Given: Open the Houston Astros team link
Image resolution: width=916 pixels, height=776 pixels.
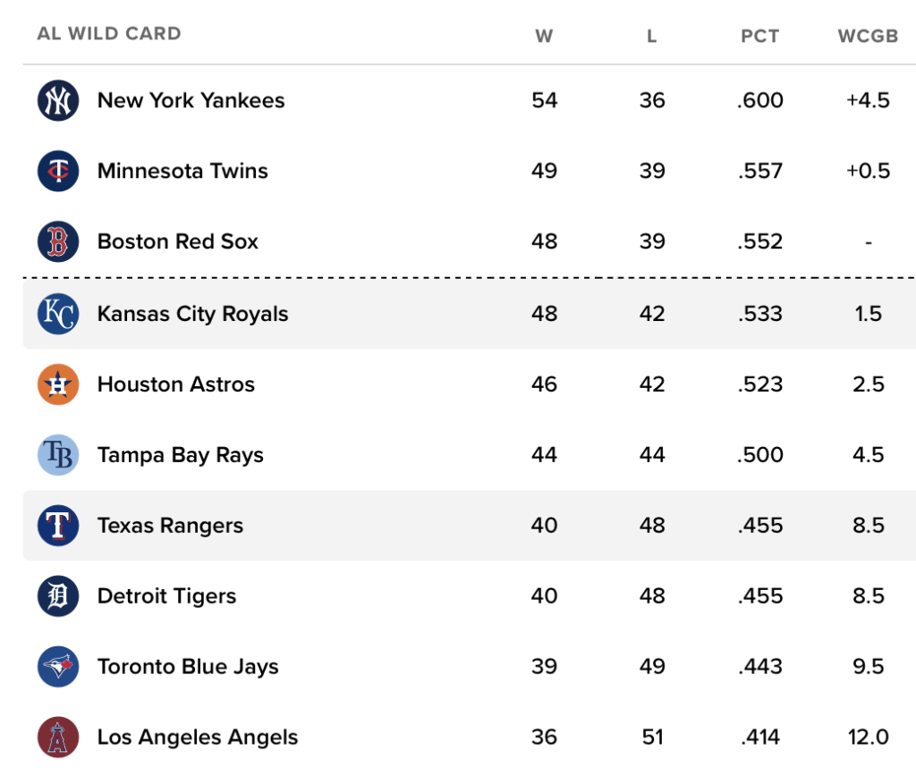Looking at the screenshot, I should [175, 384].
